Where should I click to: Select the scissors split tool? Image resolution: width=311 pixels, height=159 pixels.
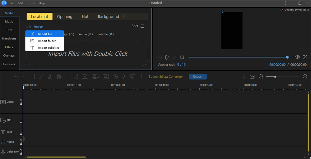pyautogui.click(x=50, y=77)
